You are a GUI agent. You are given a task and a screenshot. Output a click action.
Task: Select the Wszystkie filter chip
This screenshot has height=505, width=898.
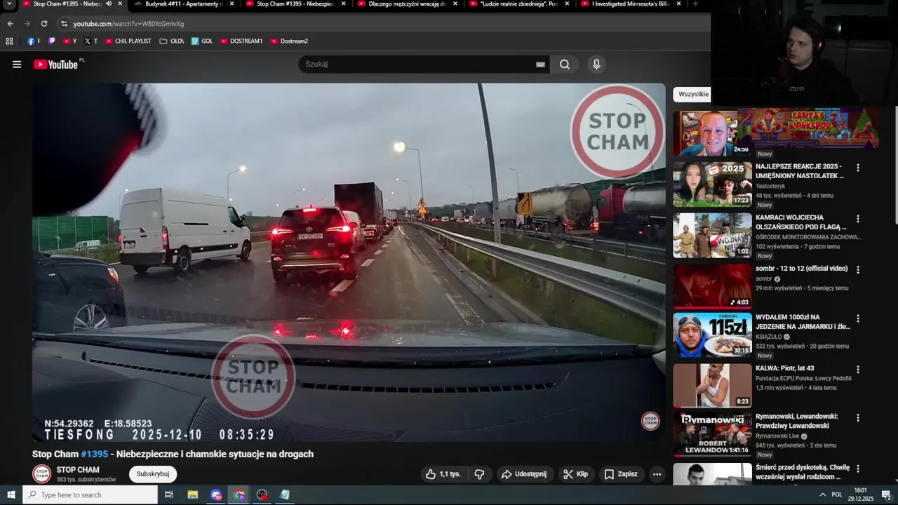[x=693, y=94]
